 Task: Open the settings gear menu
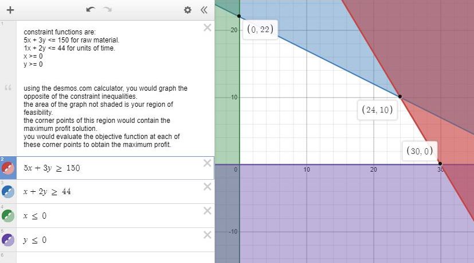tap(187, 10)
